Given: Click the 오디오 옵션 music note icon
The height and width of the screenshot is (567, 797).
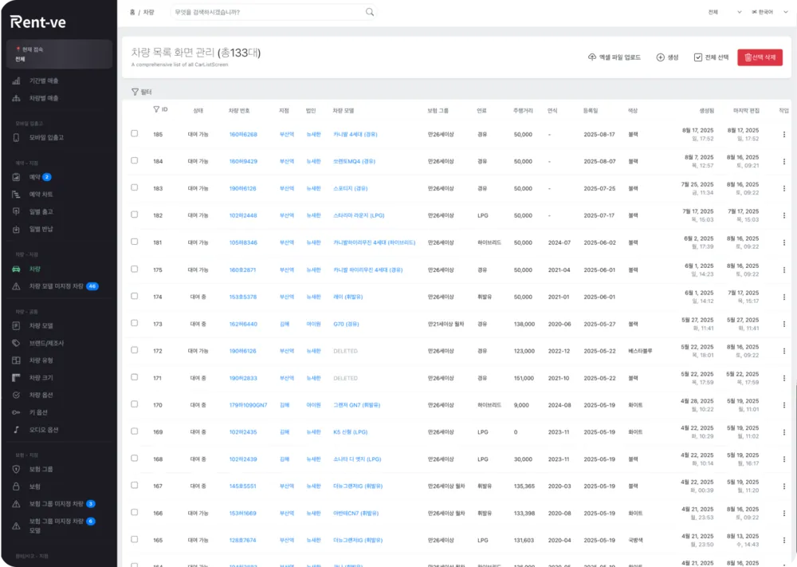Looking at the screenshot, I should (16, 430).
